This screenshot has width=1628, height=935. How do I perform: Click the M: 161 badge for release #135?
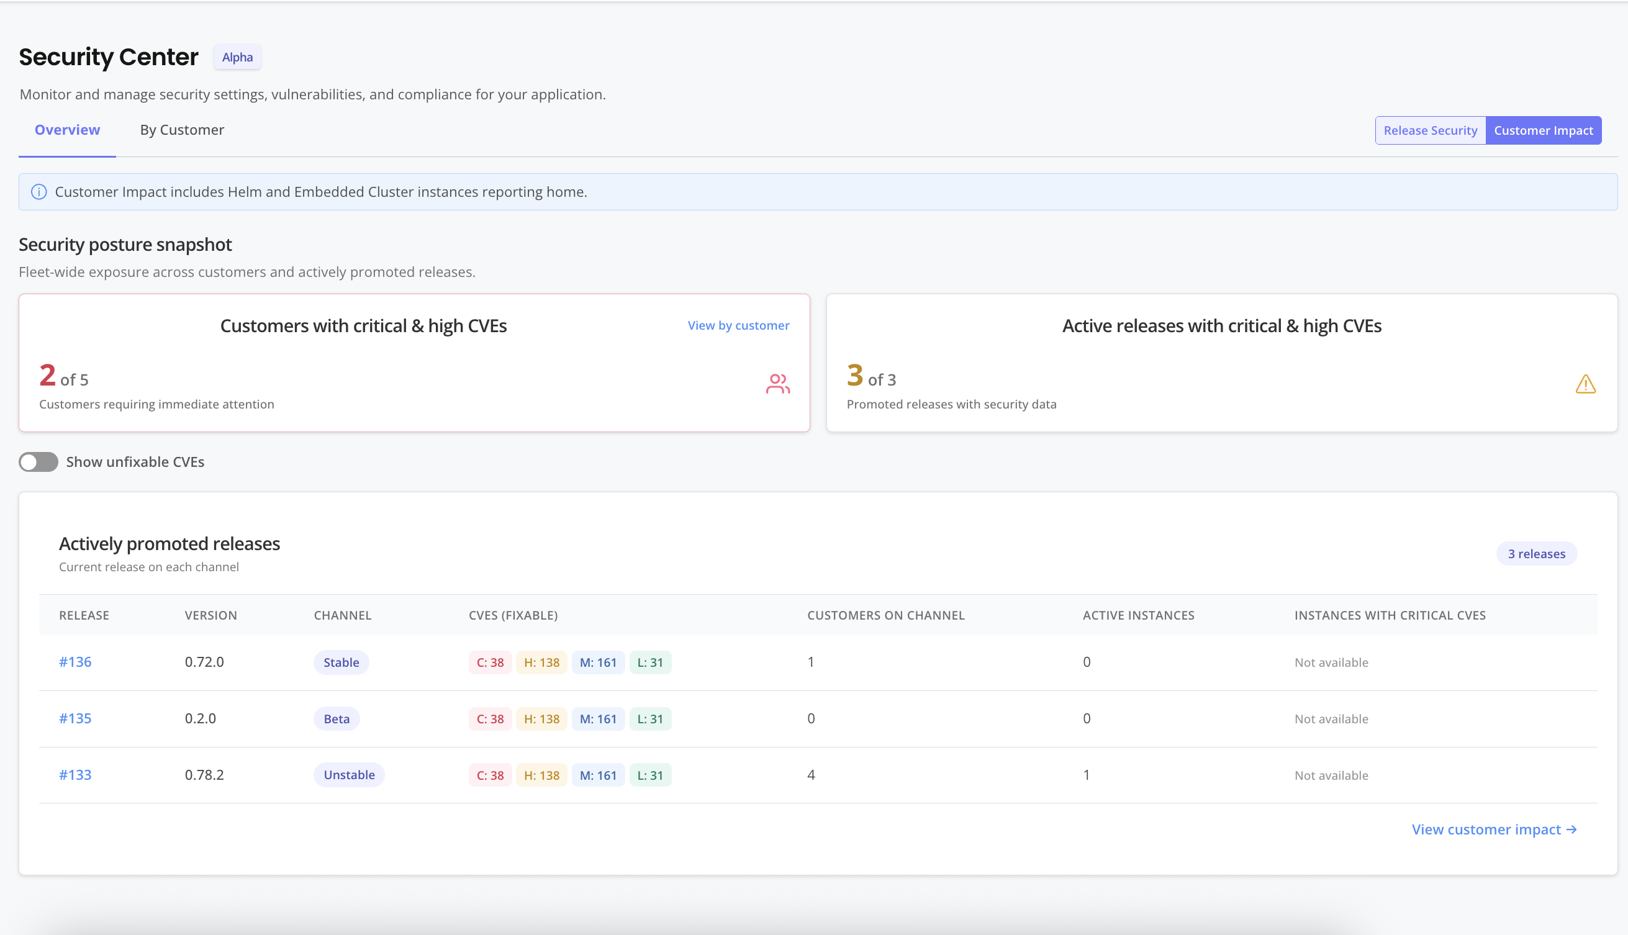(598, 718)
